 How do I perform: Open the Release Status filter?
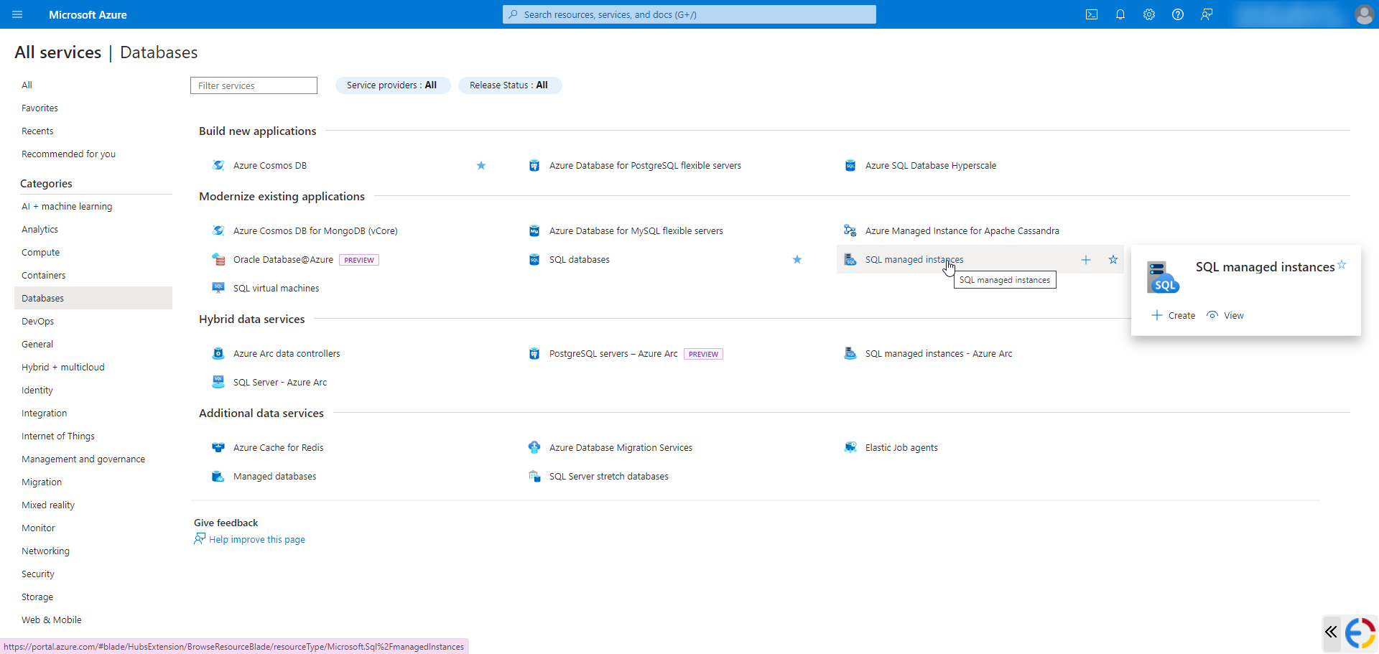tap(509, 85)
